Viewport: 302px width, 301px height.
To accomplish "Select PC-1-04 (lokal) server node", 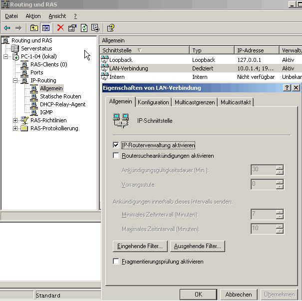I will (39, 56).
